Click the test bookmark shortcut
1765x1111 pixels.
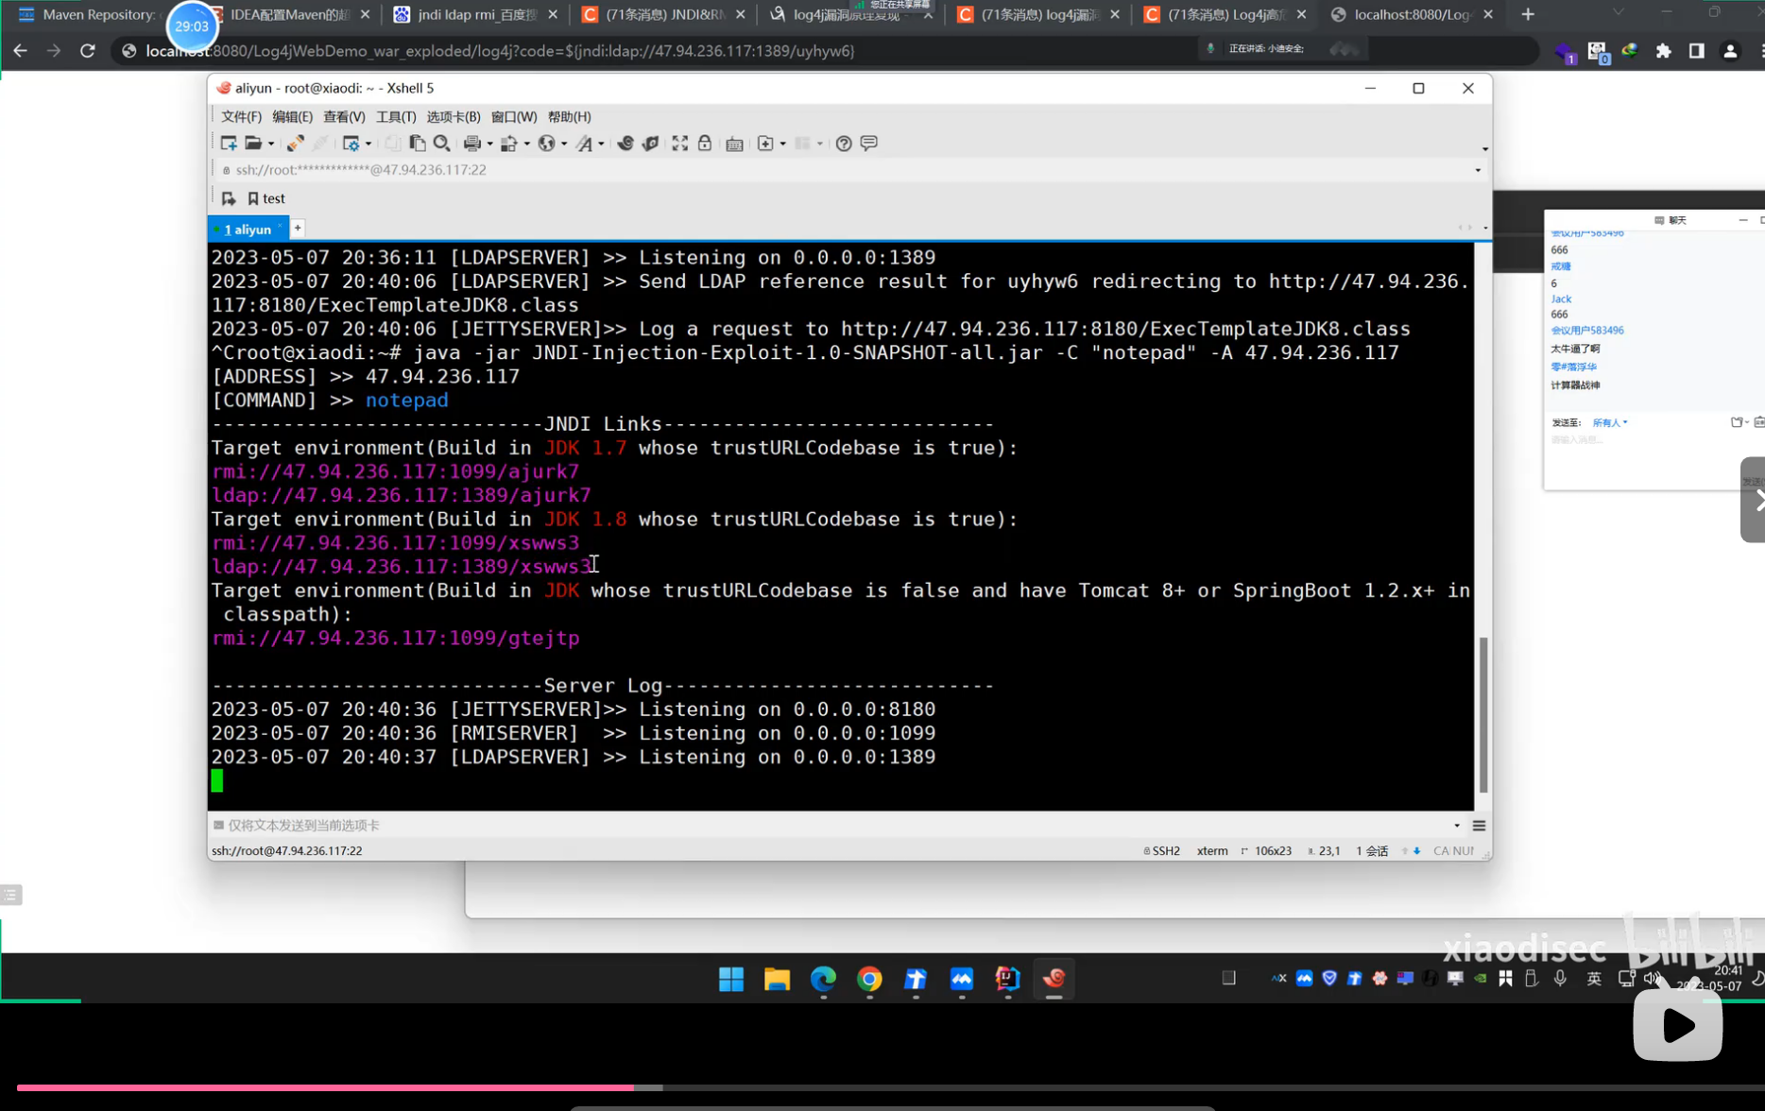[x=266, y=198]
